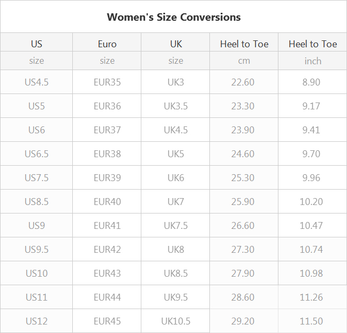Select the US8.5 cell
This screenshot has height=333, width=347.
click(37, 202)
